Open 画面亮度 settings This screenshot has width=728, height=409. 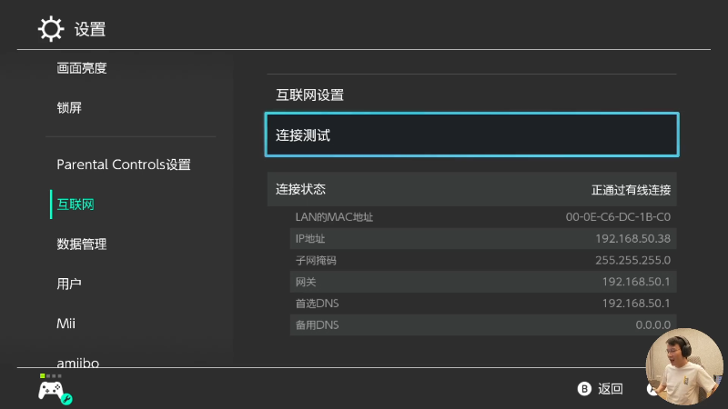coord(82,68)
